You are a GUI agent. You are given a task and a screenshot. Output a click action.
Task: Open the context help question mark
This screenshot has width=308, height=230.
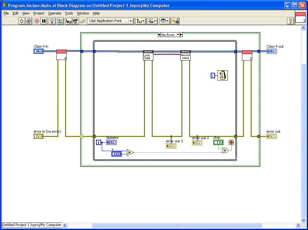pyautogui.click(x=290, y=21)
